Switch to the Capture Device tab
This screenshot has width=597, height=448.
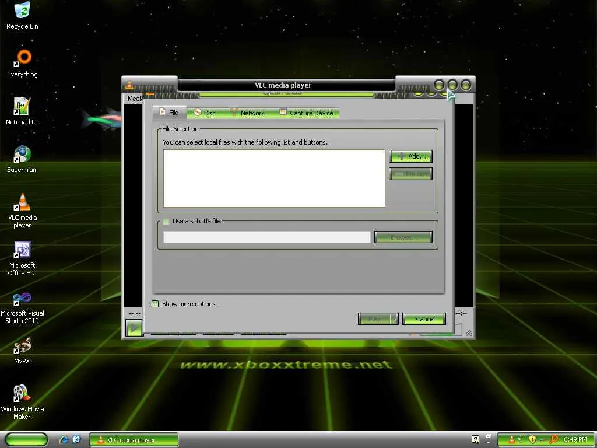tap(307, 113)
